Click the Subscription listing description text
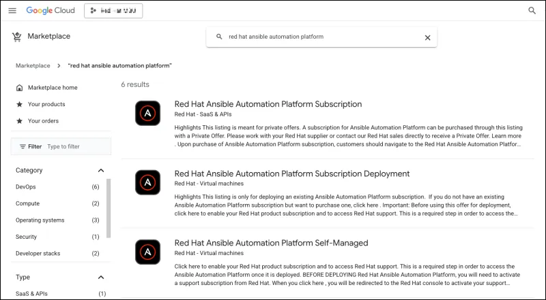This screenshot has height=300, width=546. click(x=348, y=136)
